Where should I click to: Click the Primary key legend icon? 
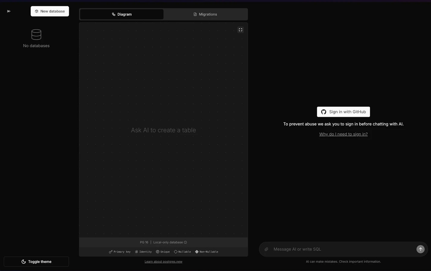coord(110,251)
